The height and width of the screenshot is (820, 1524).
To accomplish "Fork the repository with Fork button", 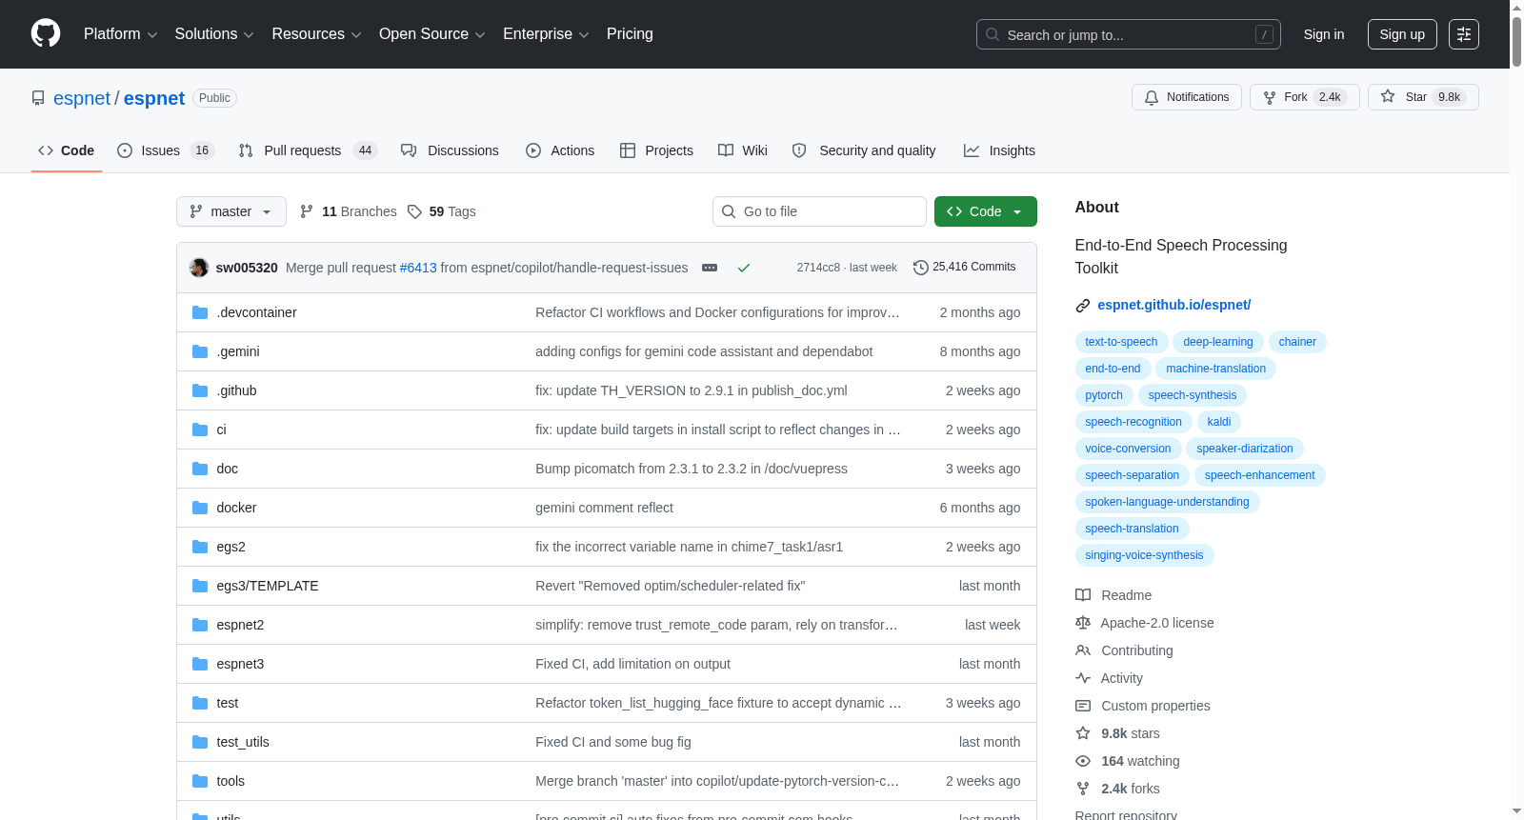I will tap(1304, 97).
